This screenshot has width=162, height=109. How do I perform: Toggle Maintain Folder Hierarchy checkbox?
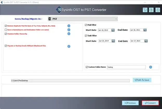click(6, 34)
